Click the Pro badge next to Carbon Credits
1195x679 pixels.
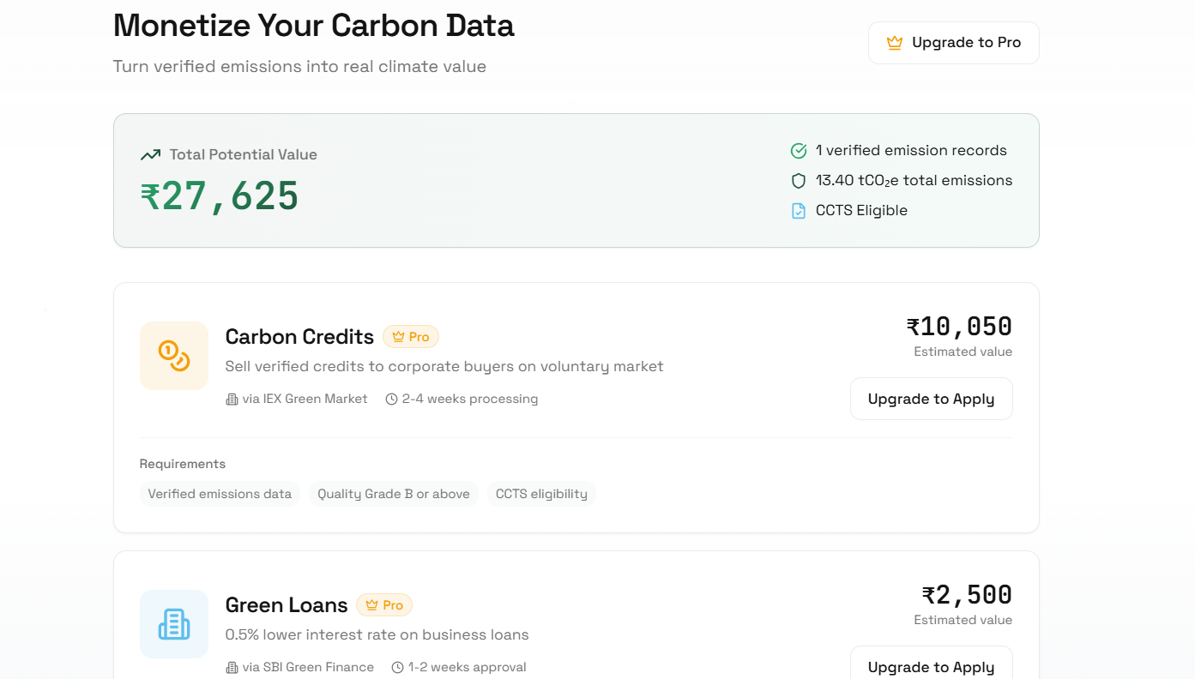tap(411, 337)
